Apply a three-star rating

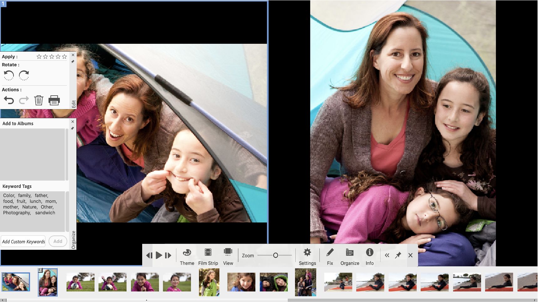click(52, 57)
